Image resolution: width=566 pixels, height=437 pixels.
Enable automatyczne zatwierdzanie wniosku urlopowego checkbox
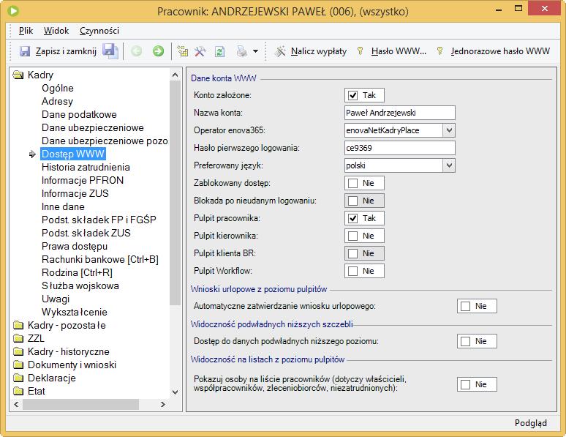click(x=465, y=306)
